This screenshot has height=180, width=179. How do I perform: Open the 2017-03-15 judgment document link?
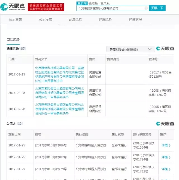pos(60,74)
